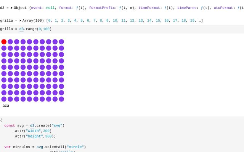The image size is (244, 152).
Task: Click the underlined d3 reference in d3.range
Action: click(x=21, y=29)
